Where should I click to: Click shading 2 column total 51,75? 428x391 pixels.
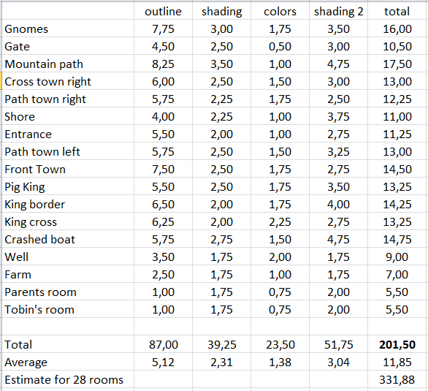[x=338, y=344]
